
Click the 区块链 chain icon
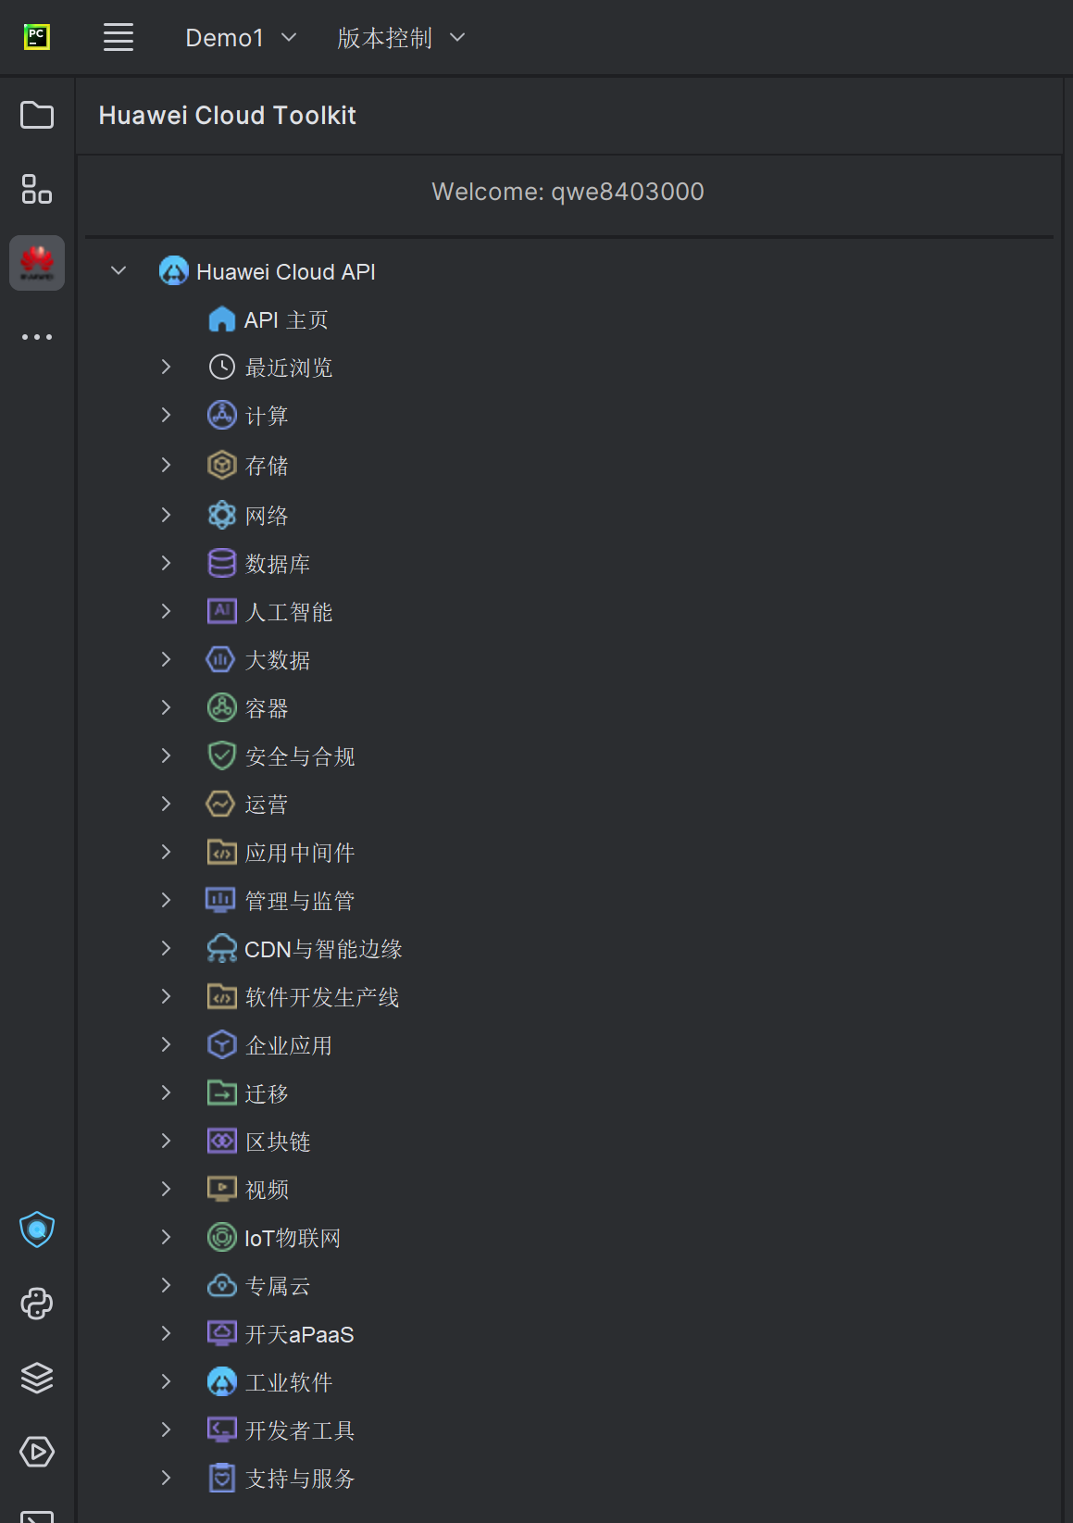[222, 1142]
